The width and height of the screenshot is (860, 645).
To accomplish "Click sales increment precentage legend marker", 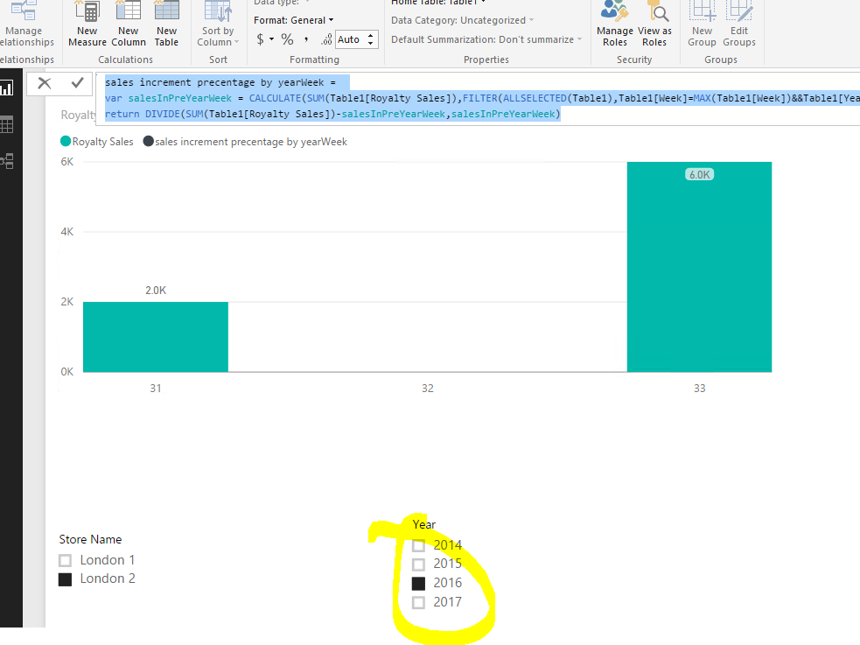I will [x=148, y=142].
